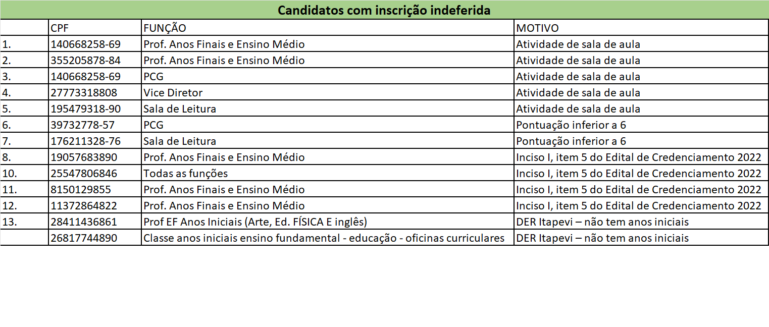Select the title cell 'Candidatos com inscrição indeferida'
769x327 pixels.
click(x=384, y=10)
